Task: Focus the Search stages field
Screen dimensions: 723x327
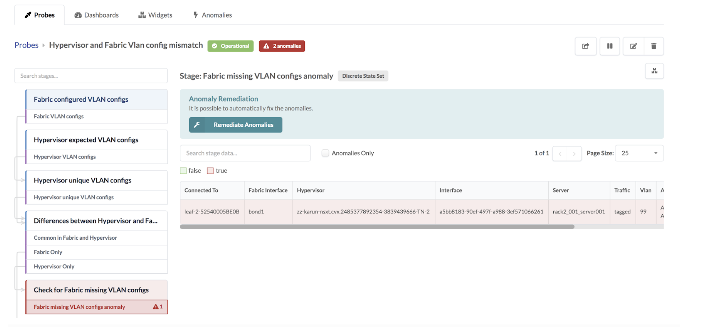Action: [x=91, y=76]
